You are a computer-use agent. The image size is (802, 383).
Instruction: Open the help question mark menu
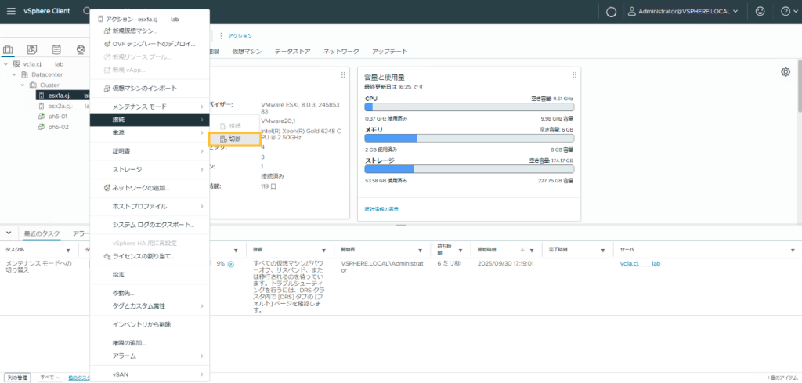click(786, 11)
